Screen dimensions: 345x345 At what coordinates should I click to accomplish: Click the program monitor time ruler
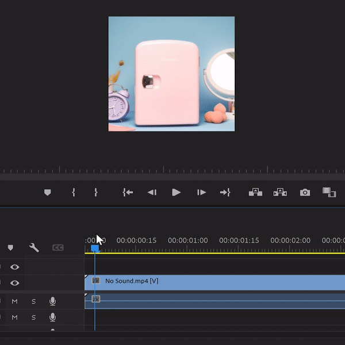click(172, 170)
